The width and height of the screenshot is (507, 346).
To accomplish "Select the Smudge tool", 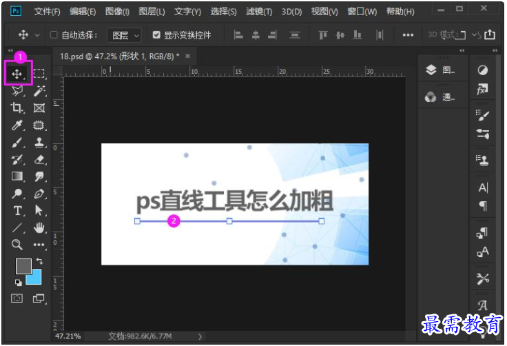I will (x=39, y=176).
